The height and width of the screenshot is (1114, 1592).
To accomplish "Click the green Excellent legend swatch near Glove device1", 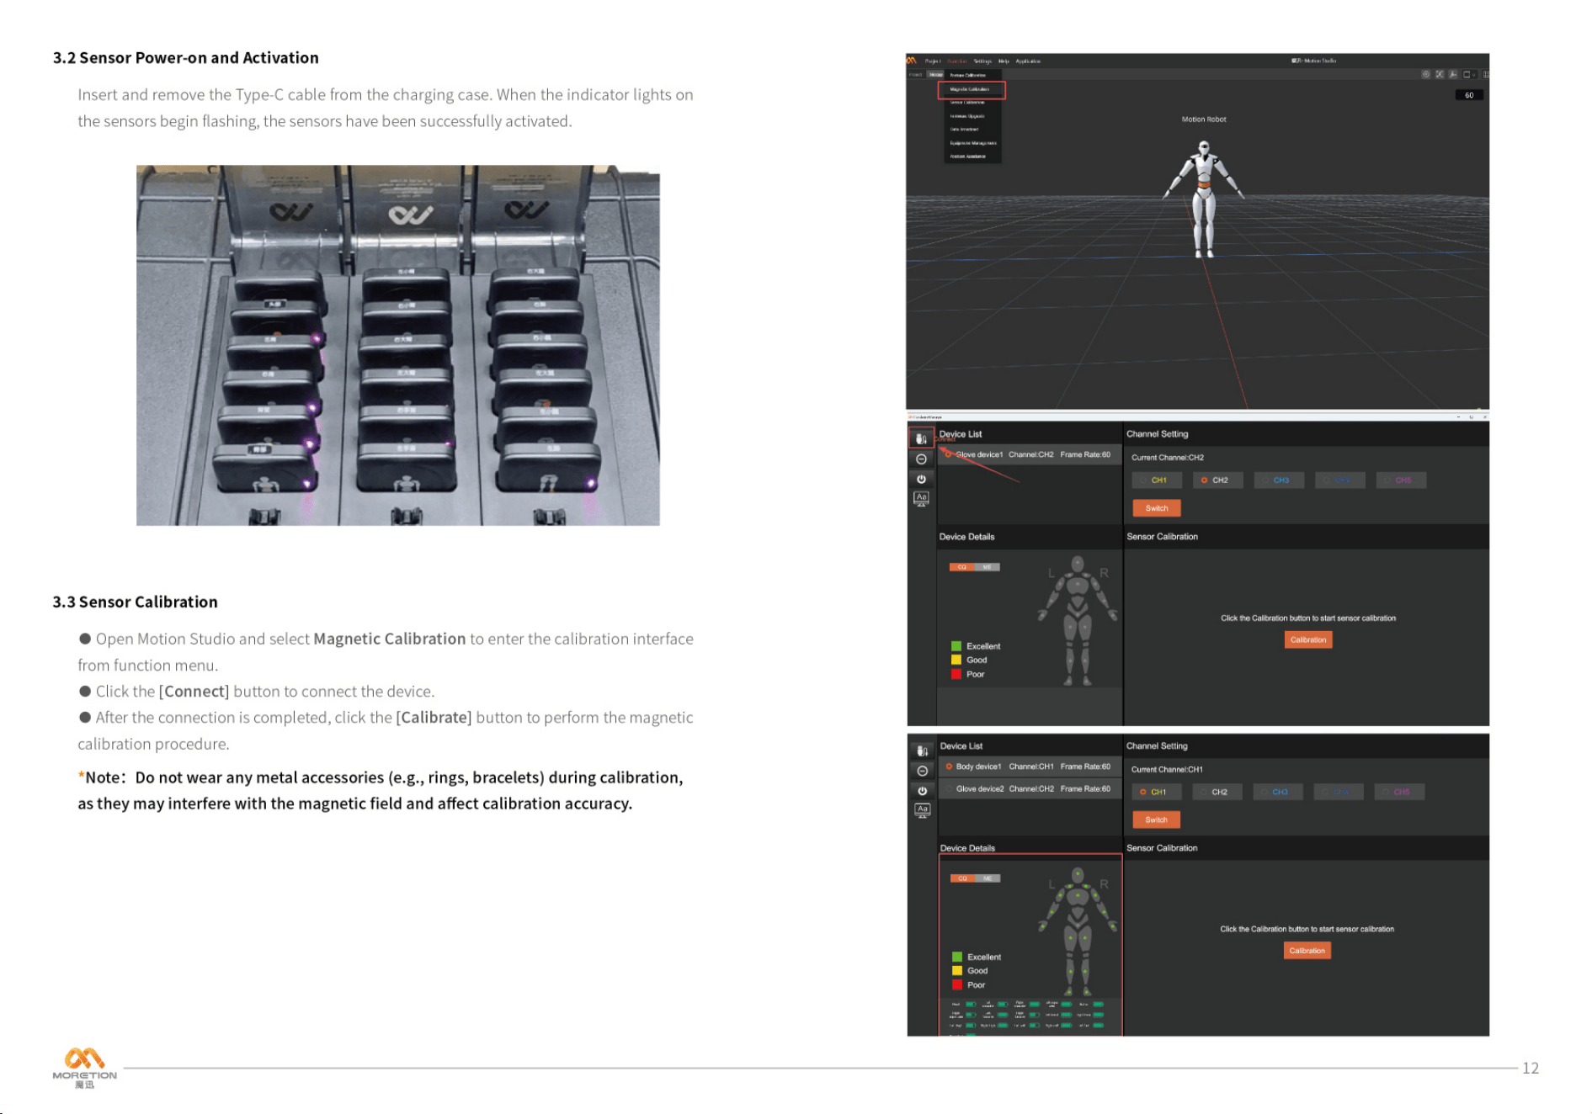I will [x=956, y=646].
